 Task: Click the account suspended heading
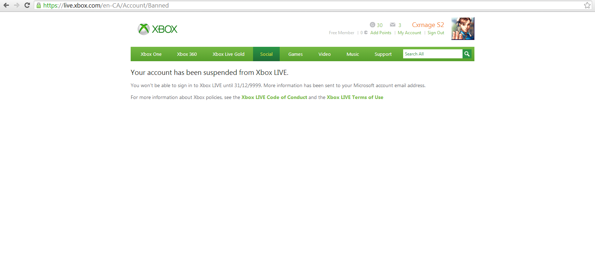[x=209, y=72]
